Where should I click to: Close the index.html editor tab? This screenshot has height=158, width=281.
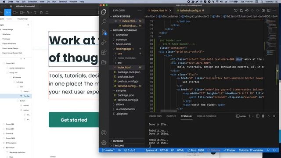coord(170,11)
